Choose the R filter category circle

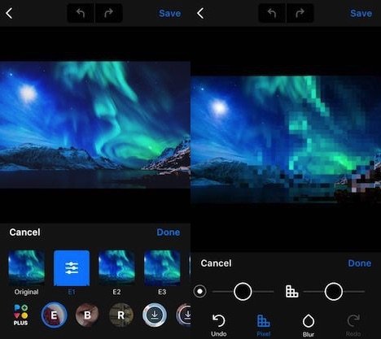click(121, 315)
